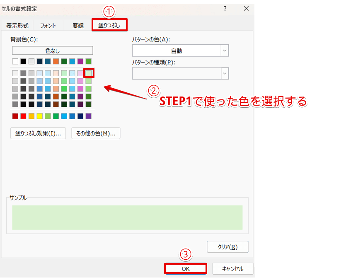Select the light sky-blue standard color swatch
Image resolution: width=358 pixels, height=280 pixels.
coord(64,116)
